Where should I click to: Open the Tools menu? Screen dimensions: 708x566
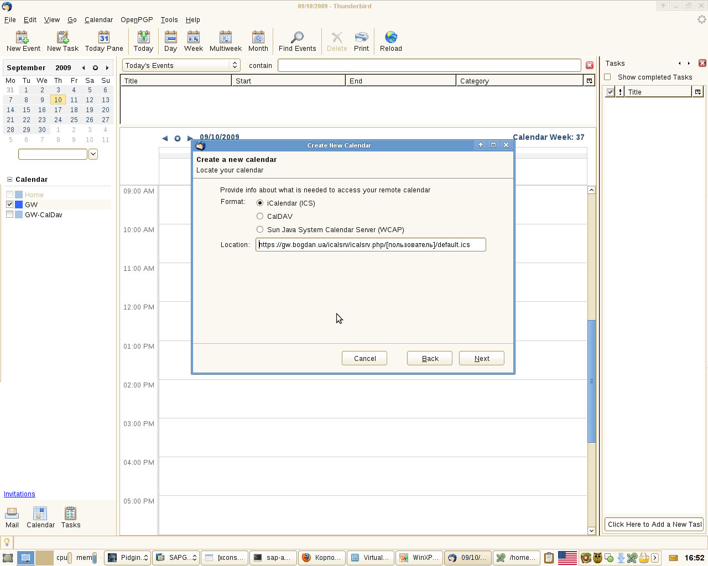pyautogui.click(x=169, y=20)
